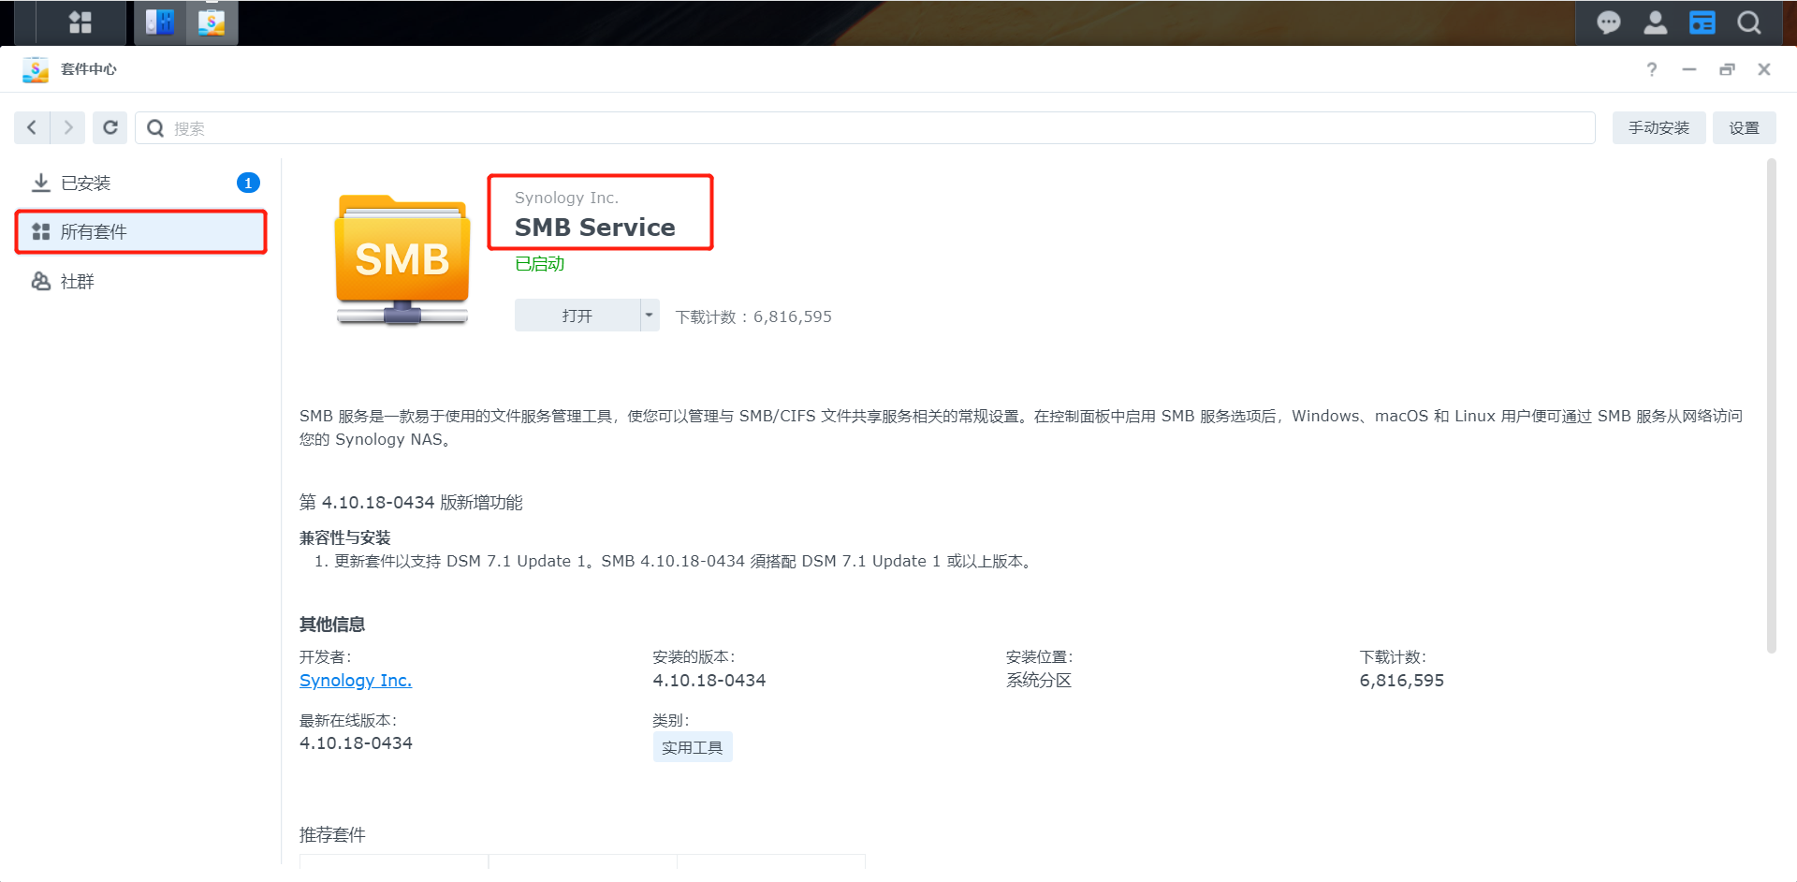Click the update count badge 1
Screen dimensions: 1797x882
(x=248, y=183)
